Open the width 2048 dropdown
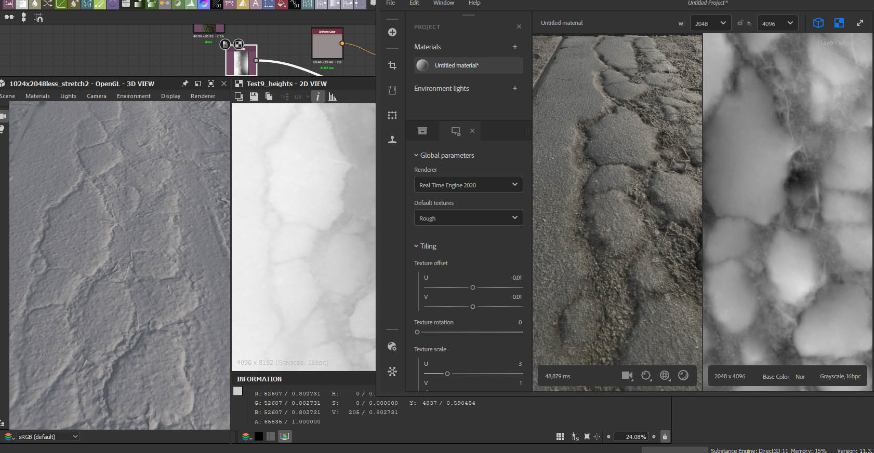The height and width of the screenshot is (453, 874). click(x=710, y=23)
